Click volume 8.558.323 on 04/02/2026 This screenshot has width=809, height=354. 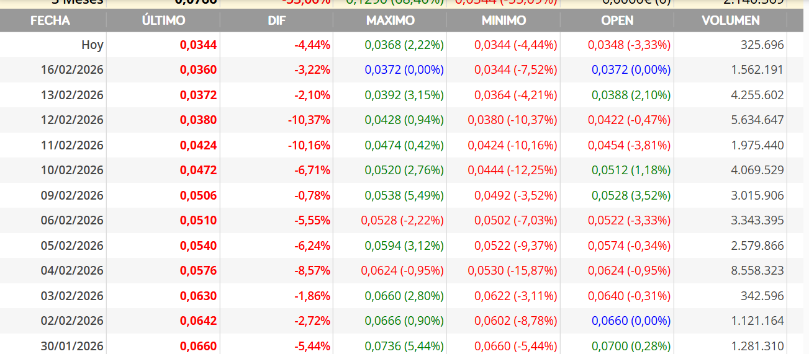pyautogui.click(x=757, y=270)
